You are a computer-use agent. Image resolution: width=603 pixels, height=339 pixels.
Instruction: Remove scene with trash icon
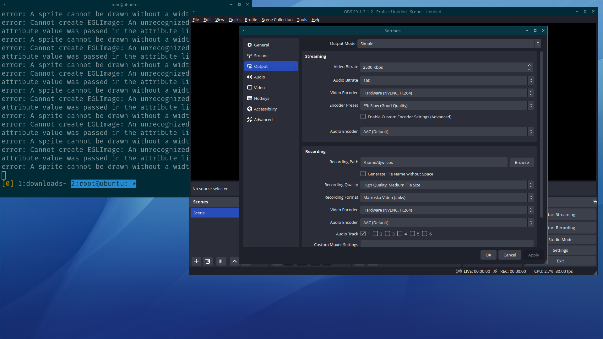click(208, 261)
